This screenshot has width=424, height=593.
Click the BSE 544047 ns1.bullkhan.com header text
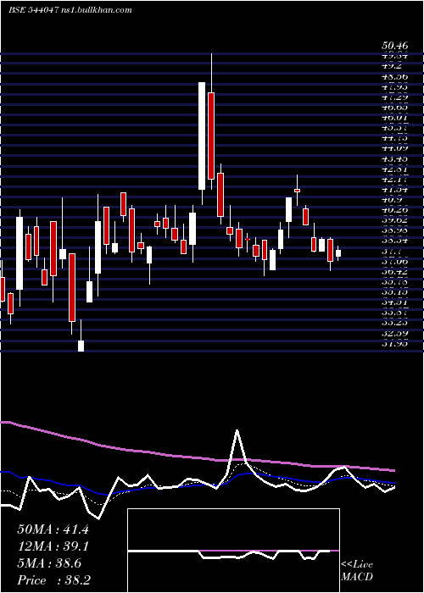(70, 10)
